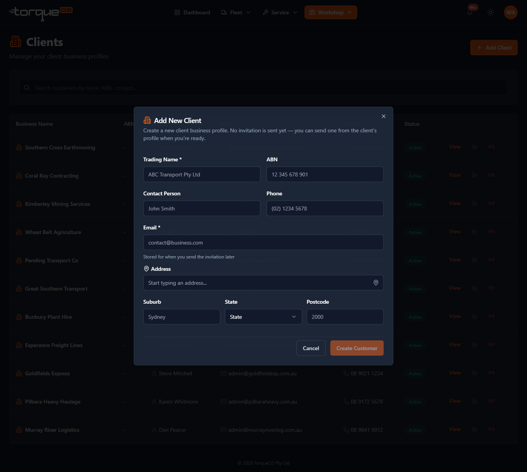Close the Add New Client dialog
Screen dimensions: 527x472
coord(383,116)
